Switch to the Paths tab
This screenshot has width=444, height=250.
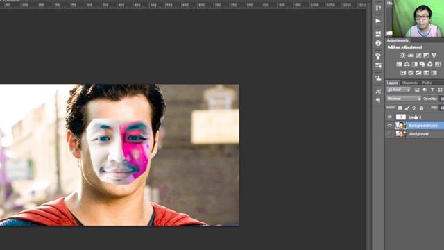click(x=427, y=83)
